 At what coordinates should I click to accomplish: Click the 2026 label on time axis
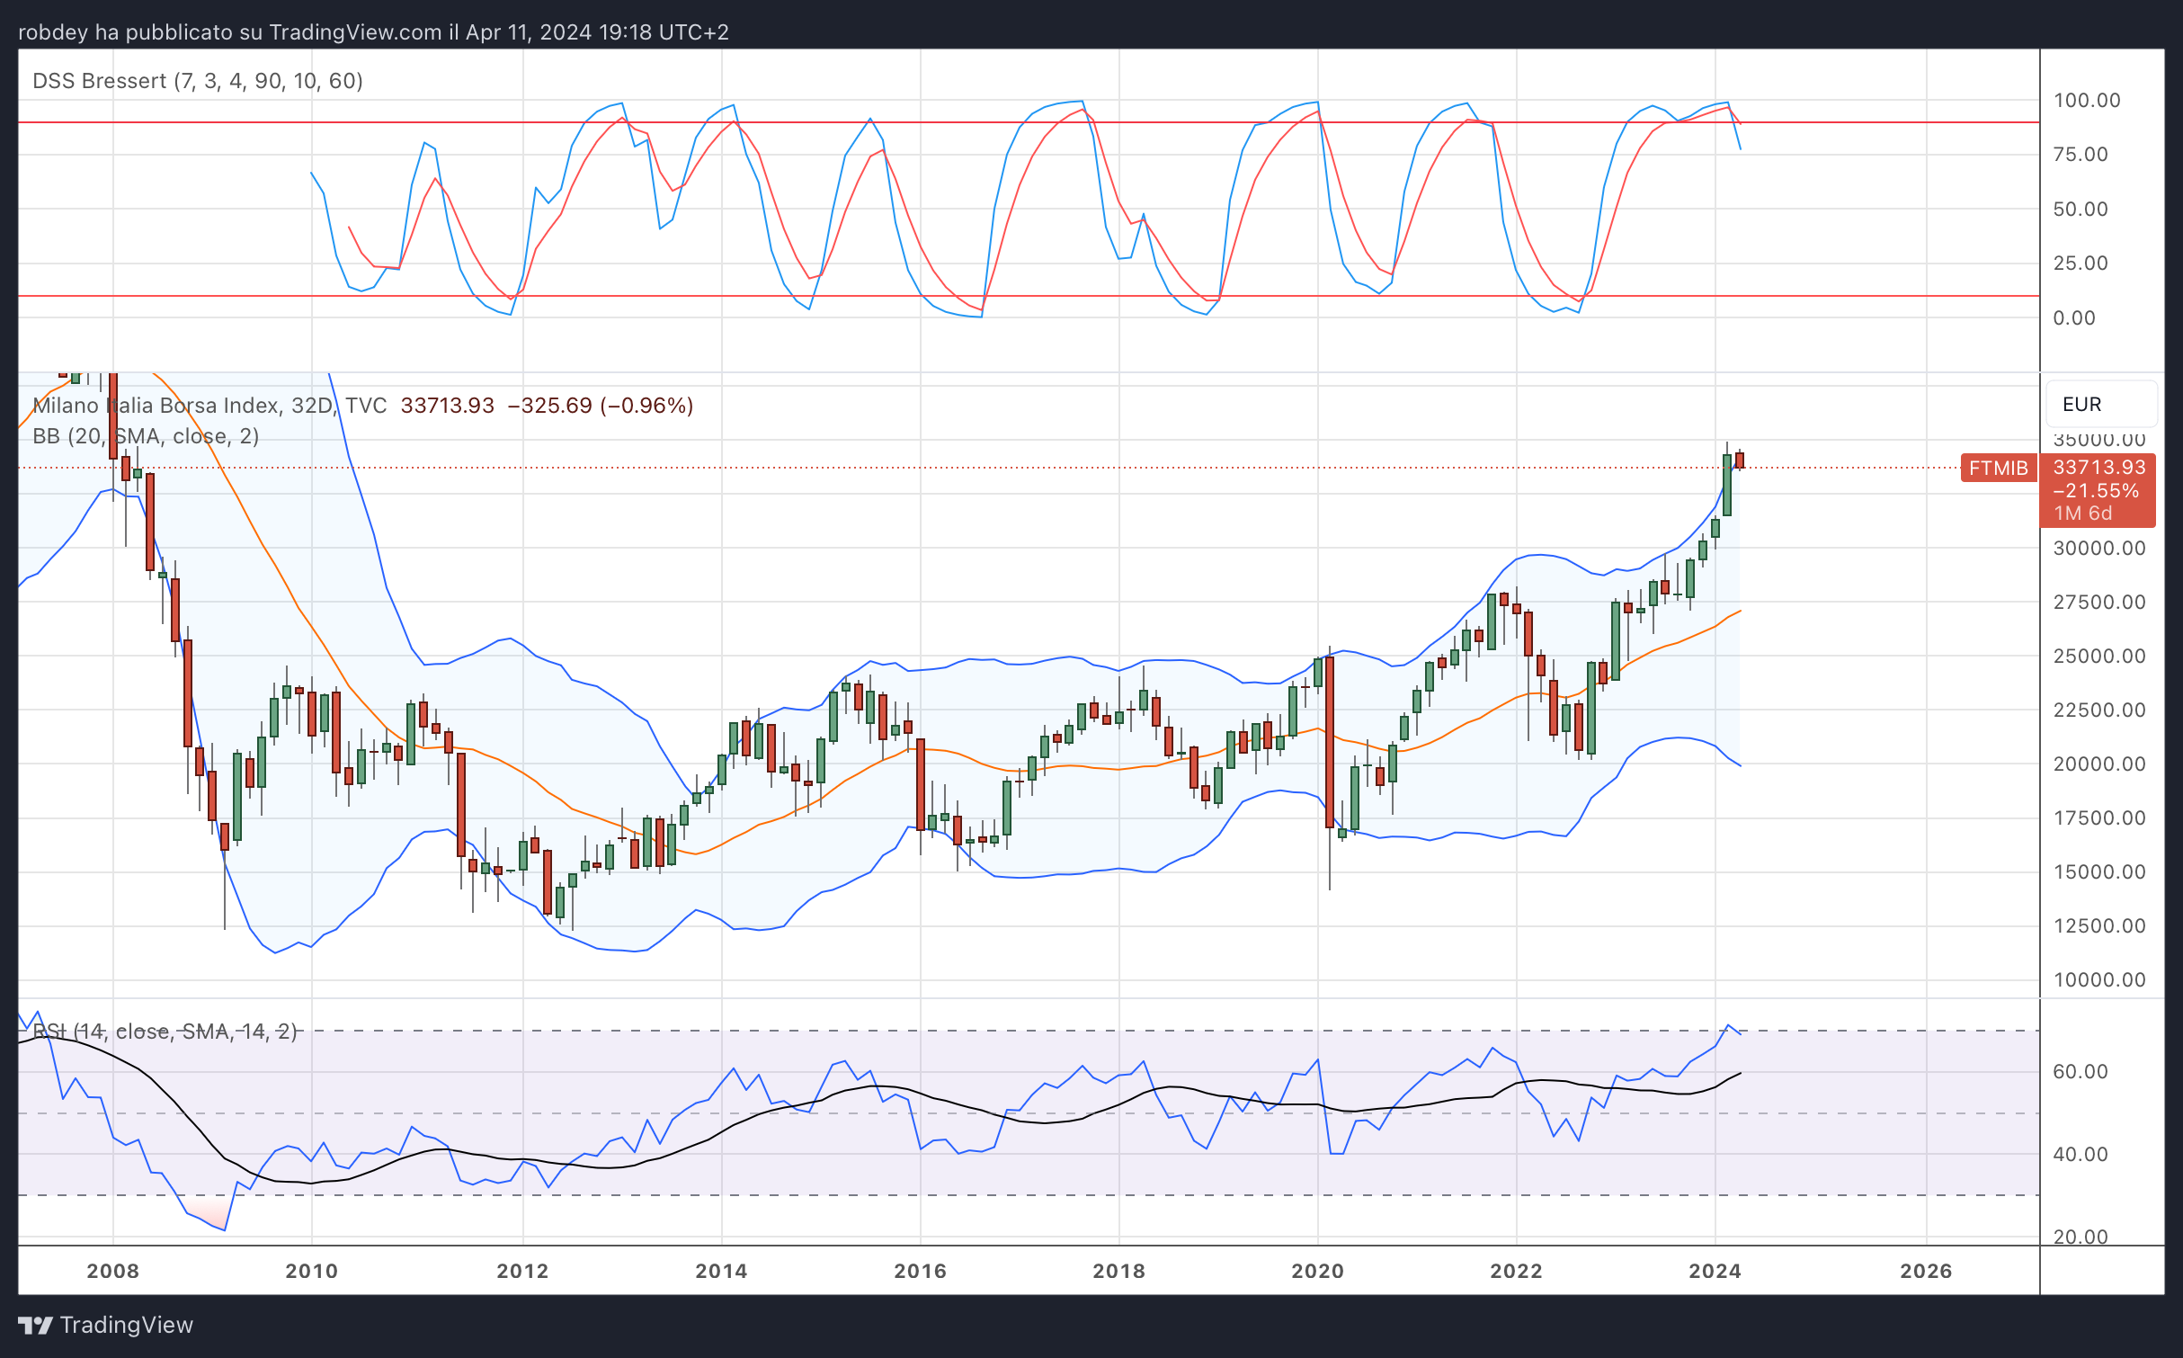pyautogui.click(x=1927, y=1271)
